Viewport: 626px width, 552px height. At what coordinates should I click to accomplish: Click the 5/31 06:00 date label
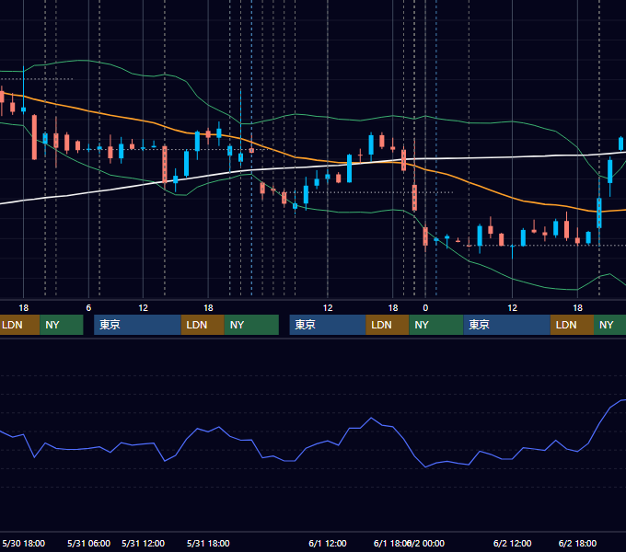pyautogui.click(x=88, y=543)
